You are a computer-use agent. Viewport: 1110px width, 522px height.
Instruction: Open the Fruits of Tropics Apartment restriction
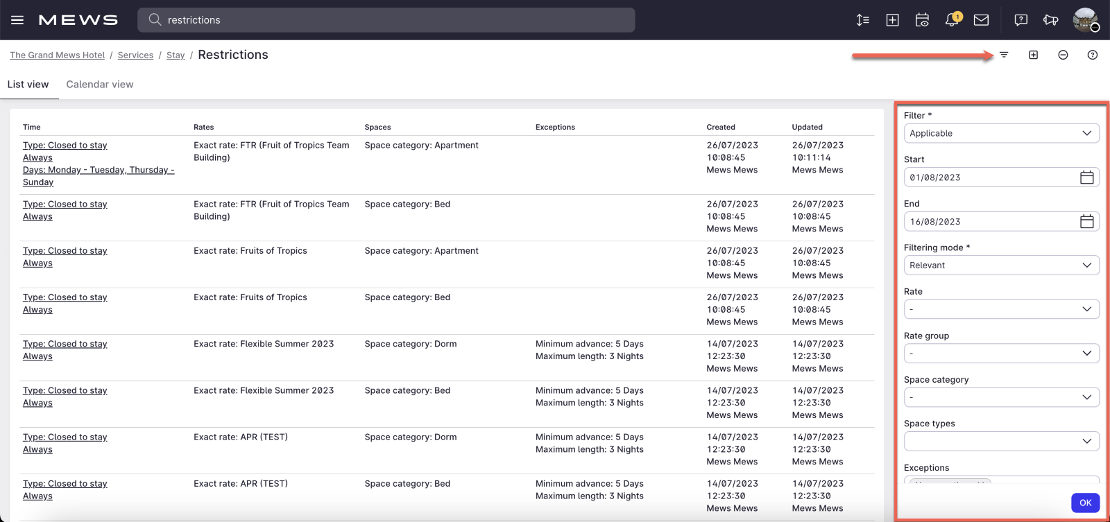(x=65, y=251)
